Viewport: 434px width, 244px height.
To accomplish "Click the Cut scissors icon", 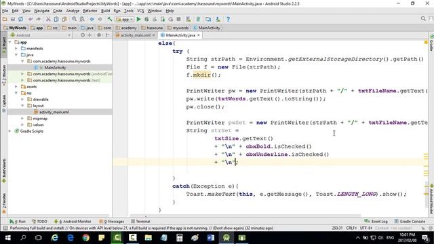I will (48, 19).
